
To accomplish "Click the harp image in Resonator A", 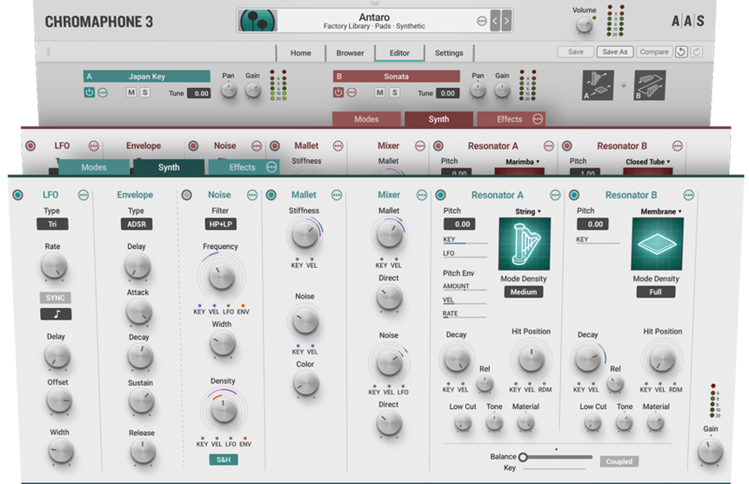I will [524, 245].
